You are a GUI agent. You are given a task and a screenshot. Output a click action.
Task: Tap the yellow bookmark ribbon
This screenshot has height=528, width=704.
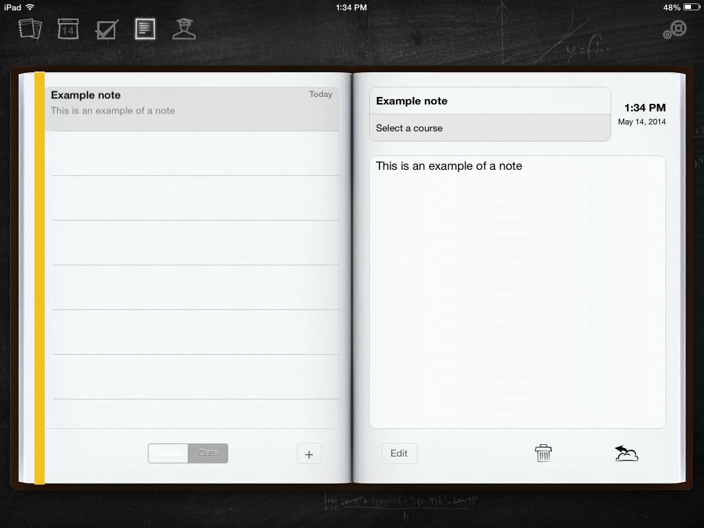pos(39,275)
